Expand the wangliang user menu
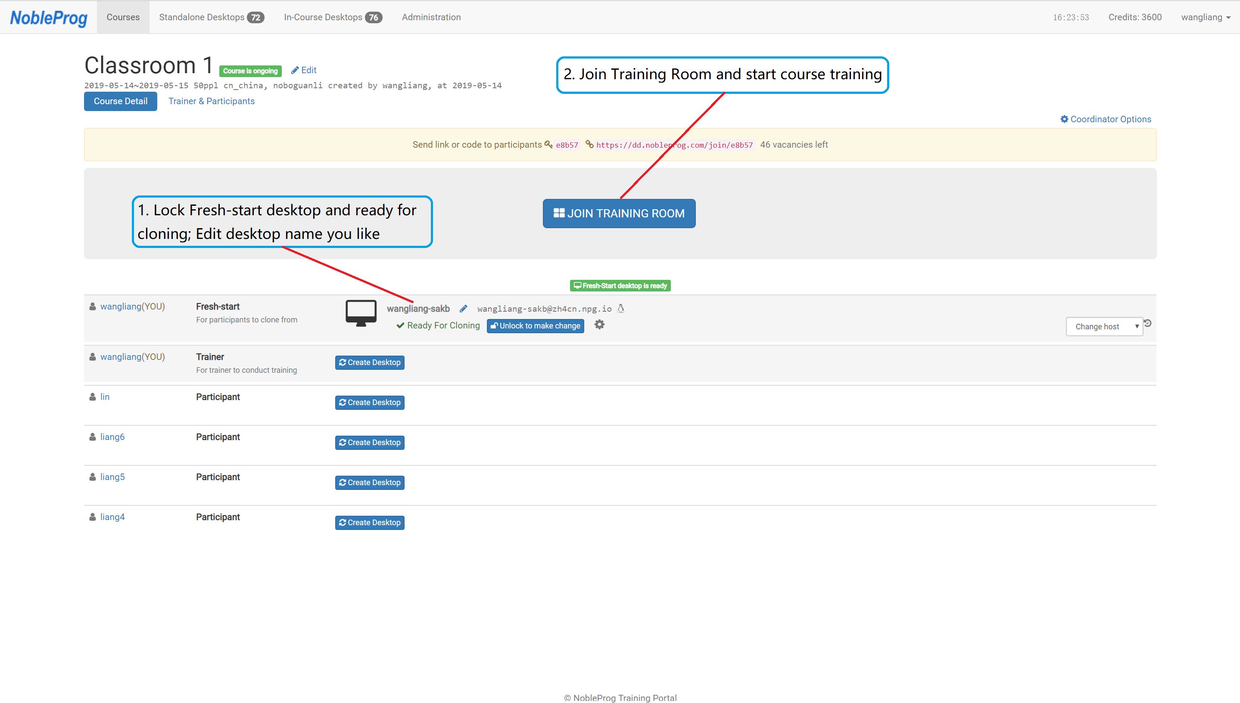1240x703 pixels. pos(1205,17)
